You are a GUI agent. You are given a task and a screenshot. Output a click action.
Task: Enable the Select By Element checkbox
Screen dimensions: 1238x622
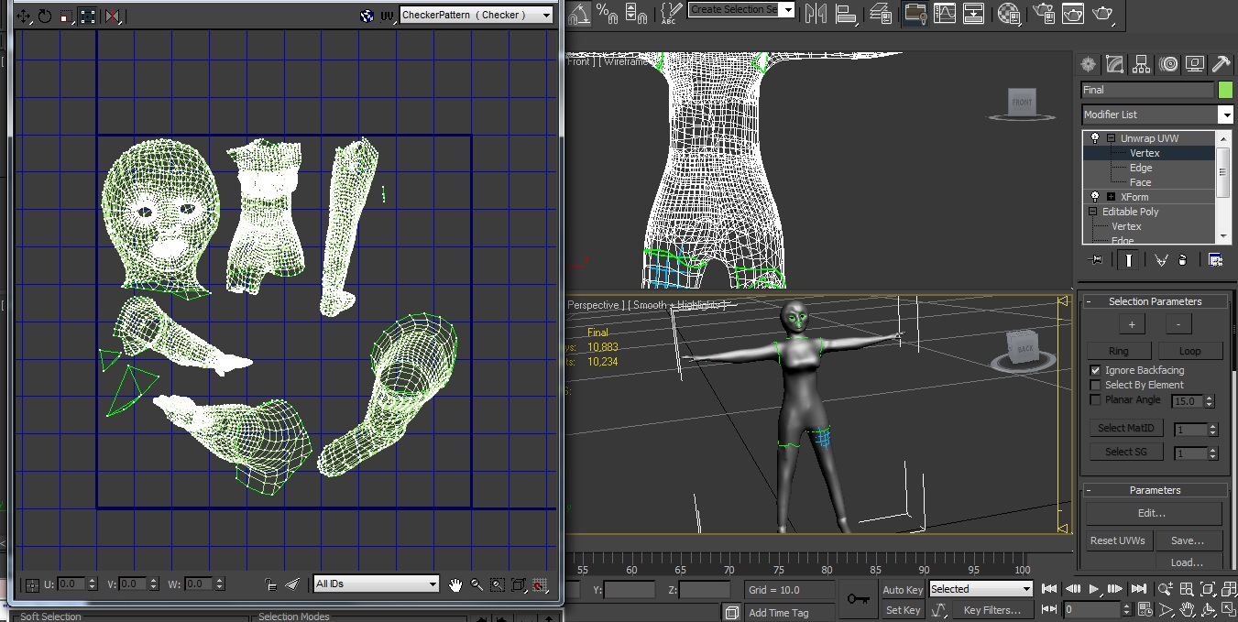point(1095,385)
